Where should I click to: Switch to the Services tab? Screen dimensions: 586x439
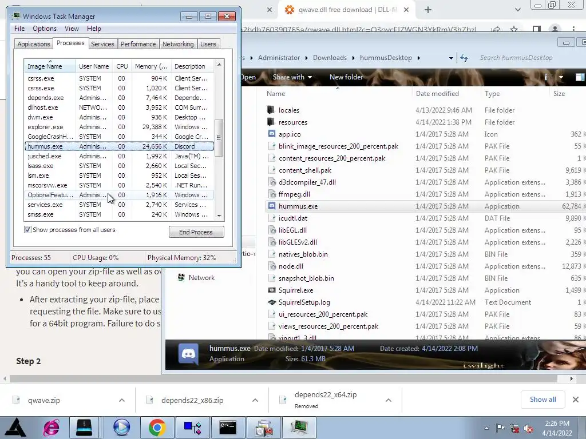click(x=102, y=44)
